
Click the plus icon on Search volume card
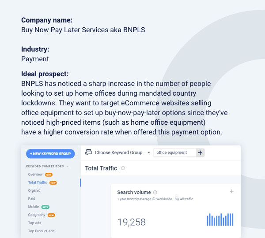tap(232, 191)
